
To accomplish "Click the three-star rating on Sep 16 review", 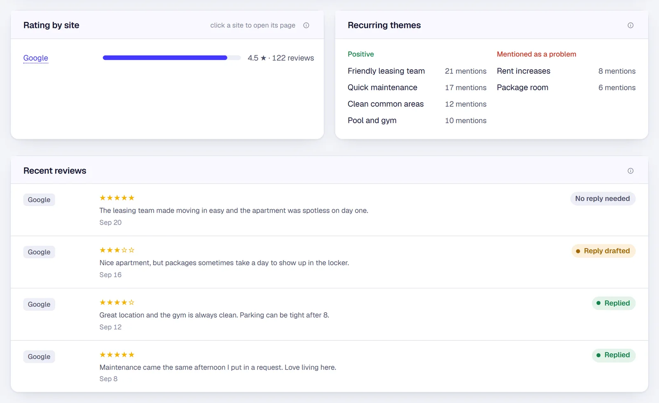I will (117, 250).
